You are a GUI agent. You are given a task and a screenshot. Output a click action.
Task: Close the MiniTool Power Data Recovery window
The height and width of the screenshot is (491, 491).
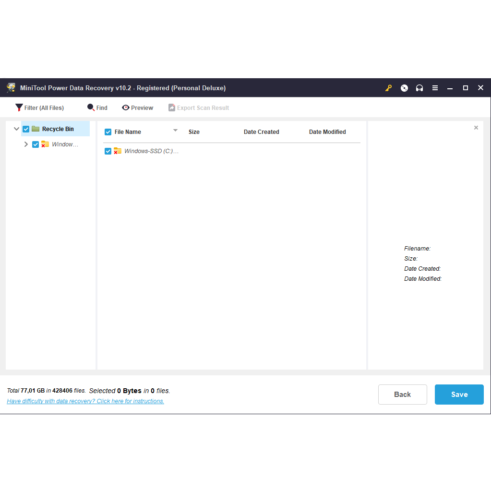(x=480, y=88)
